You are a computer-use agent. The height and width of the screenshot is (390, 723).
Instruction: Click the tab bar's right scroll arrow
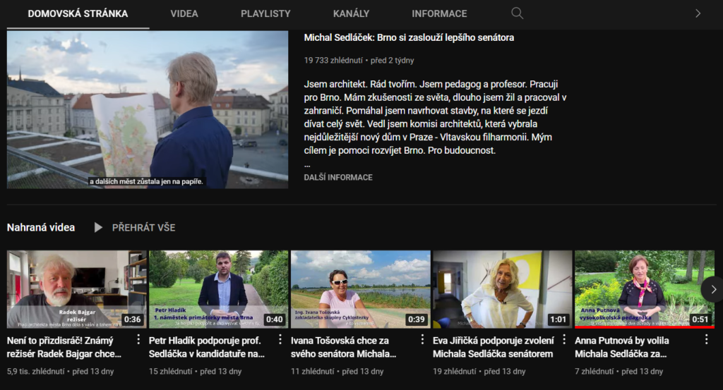(698, 13)
